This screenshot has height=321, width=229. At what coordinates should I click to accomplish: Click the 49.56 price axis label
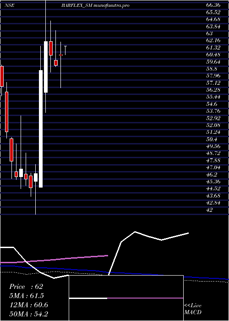pyautogui.click(x=213, y=147)
